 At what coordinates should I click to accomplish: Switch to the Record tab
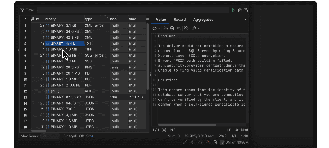180,20
